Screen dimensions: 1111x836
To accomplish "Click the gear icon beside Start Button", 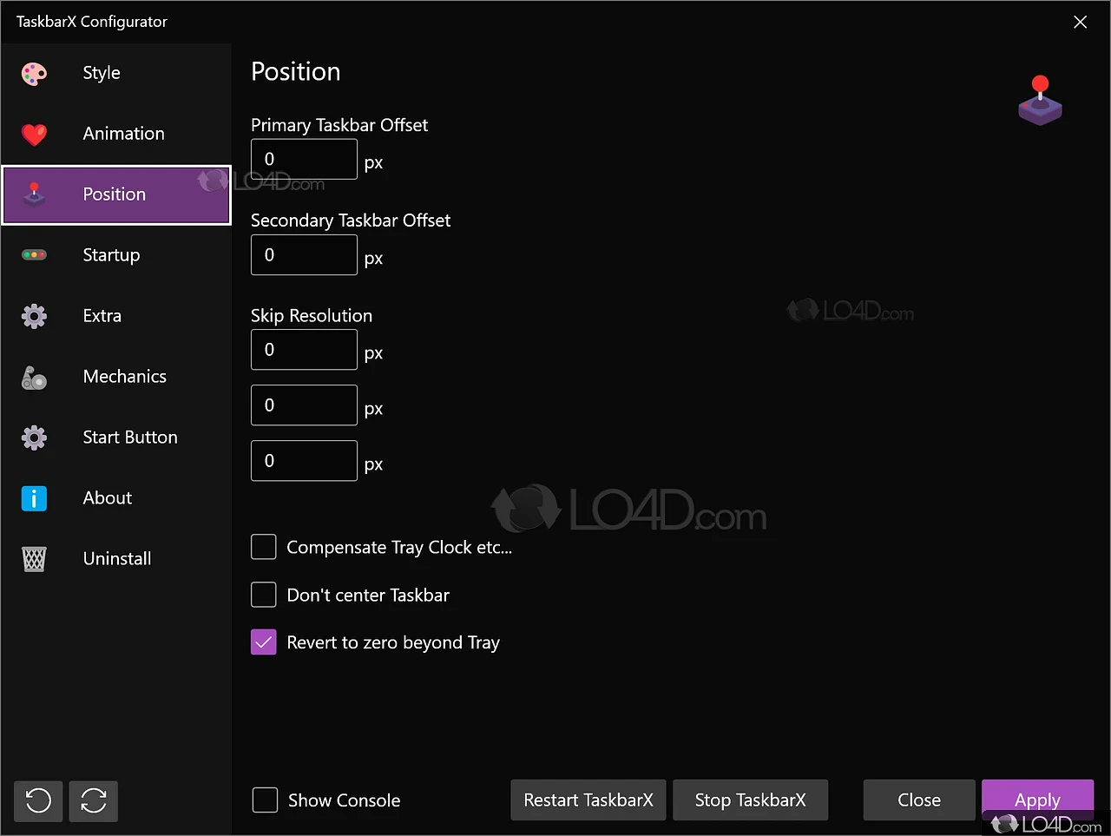I will (x=34, y=438).
